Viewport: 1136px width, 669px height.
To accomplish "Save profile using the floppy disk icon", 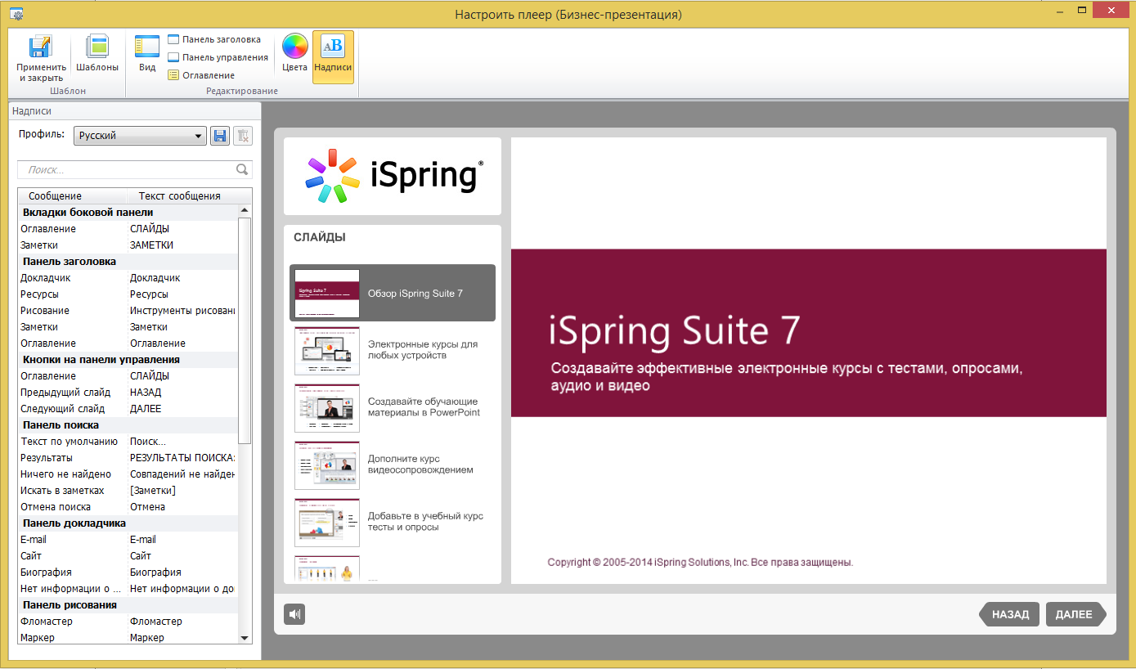I will [x=220, y=136].
